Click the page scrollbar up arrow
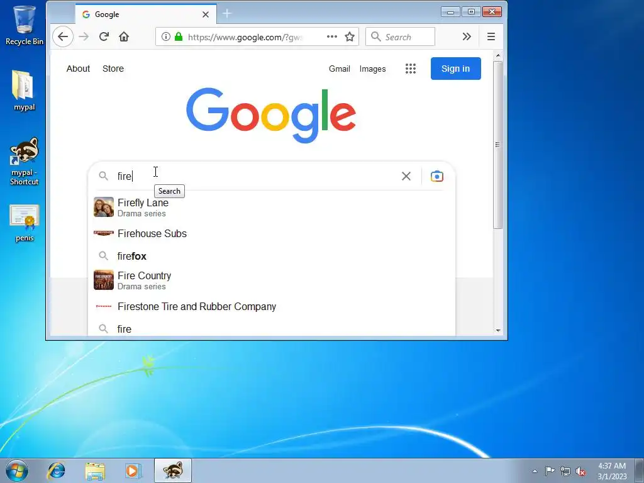 click(x=498, y=55)
